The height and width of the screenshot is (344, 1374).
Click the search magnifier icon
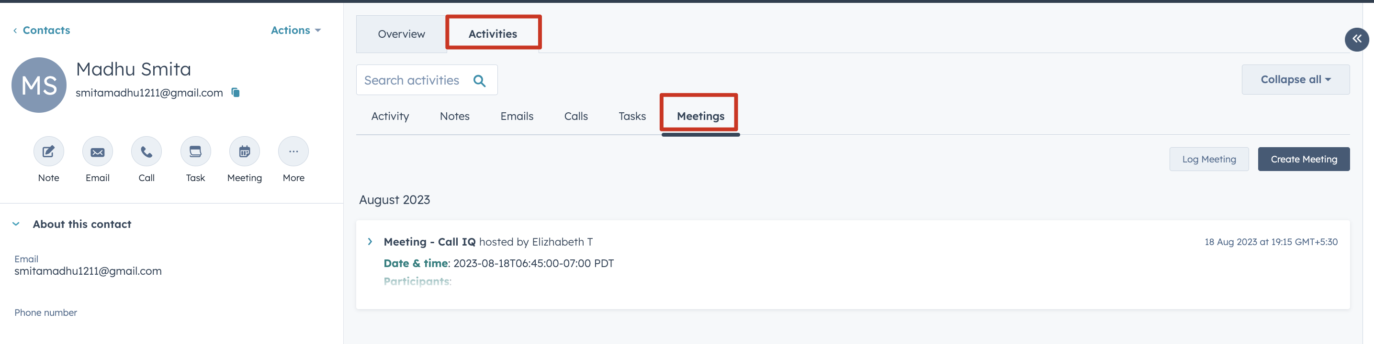[479, 80]
